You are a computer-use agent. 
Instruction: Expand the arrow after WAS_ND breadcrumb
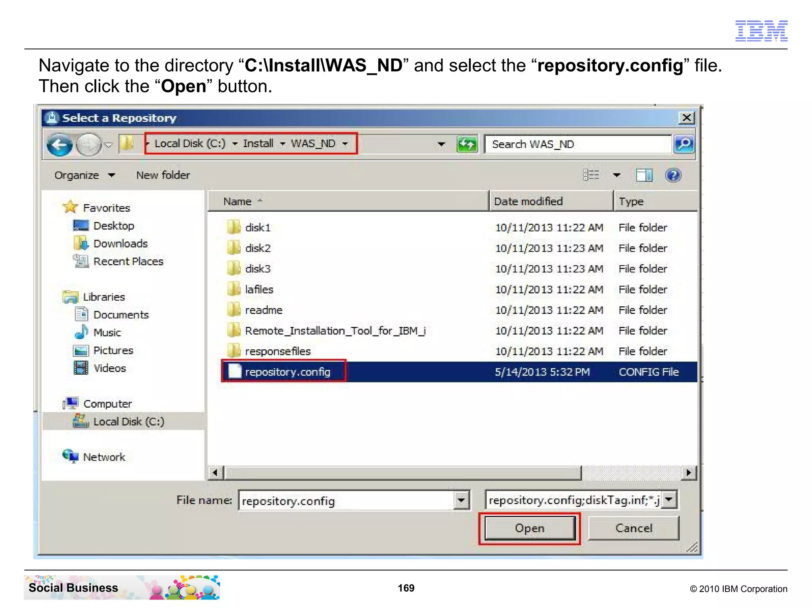345,144
